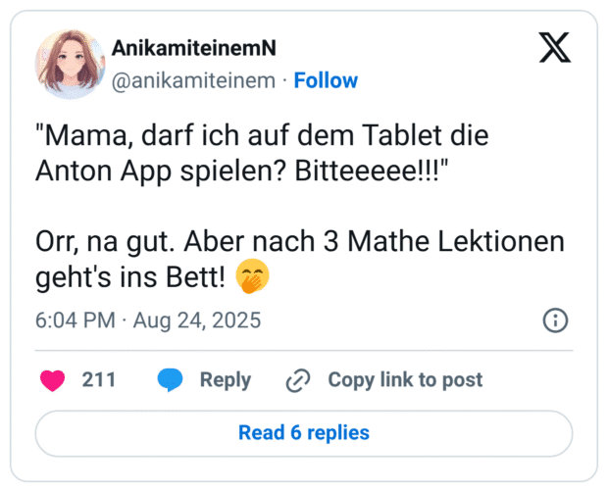Click the giggling emoji in the tweet
Viewport: 608px width, 492px height.
[254, 280]
